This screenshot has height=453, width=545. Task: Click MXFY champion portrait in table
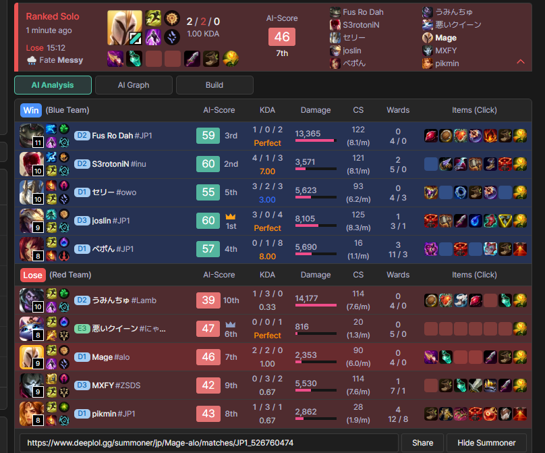[x=32, y=385]
